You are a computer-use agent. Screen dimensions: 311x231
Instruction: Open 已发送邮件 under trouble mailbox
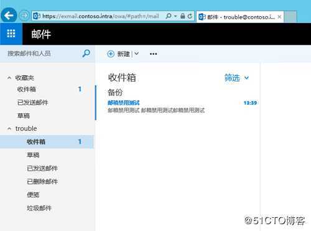(42, 168)
